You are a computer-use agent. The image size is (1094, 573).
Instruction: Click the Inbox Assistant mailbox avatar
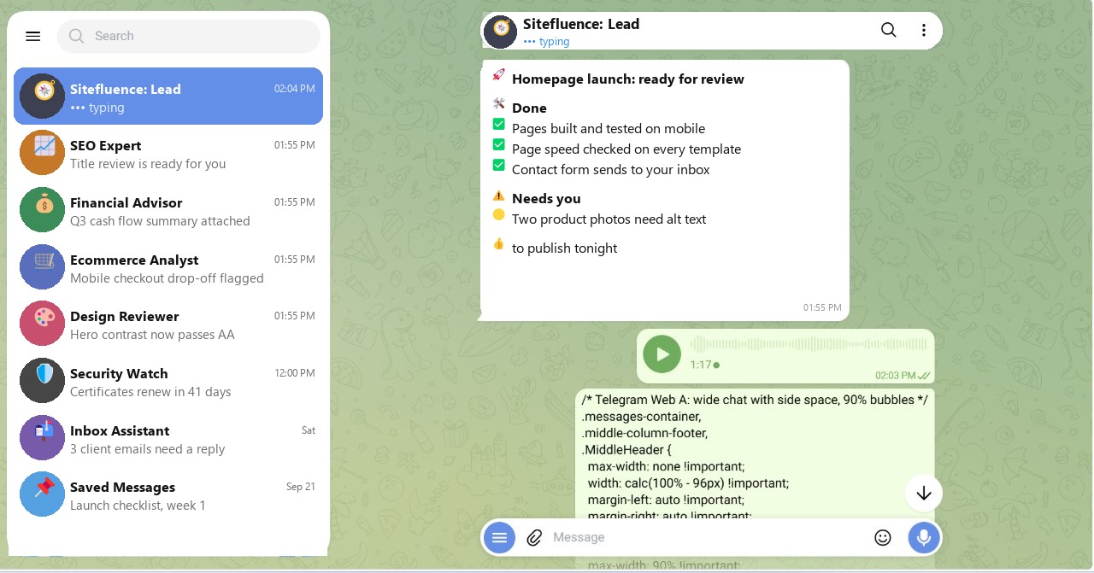(x=43, y=438)
